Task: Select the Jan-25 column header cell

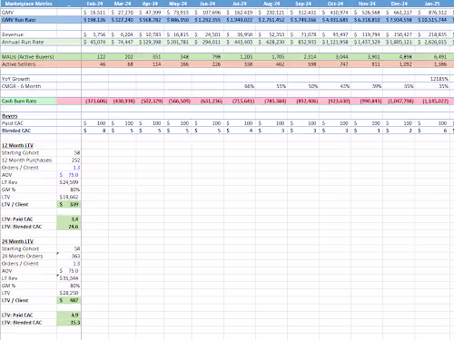Action: [x=432, y=4]
